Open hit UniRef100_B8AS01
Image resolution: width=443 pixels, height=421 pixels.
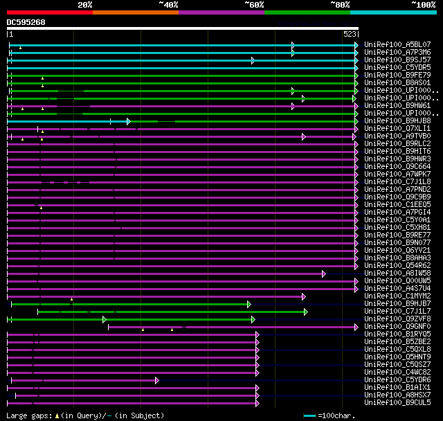(x=397, y=83)
